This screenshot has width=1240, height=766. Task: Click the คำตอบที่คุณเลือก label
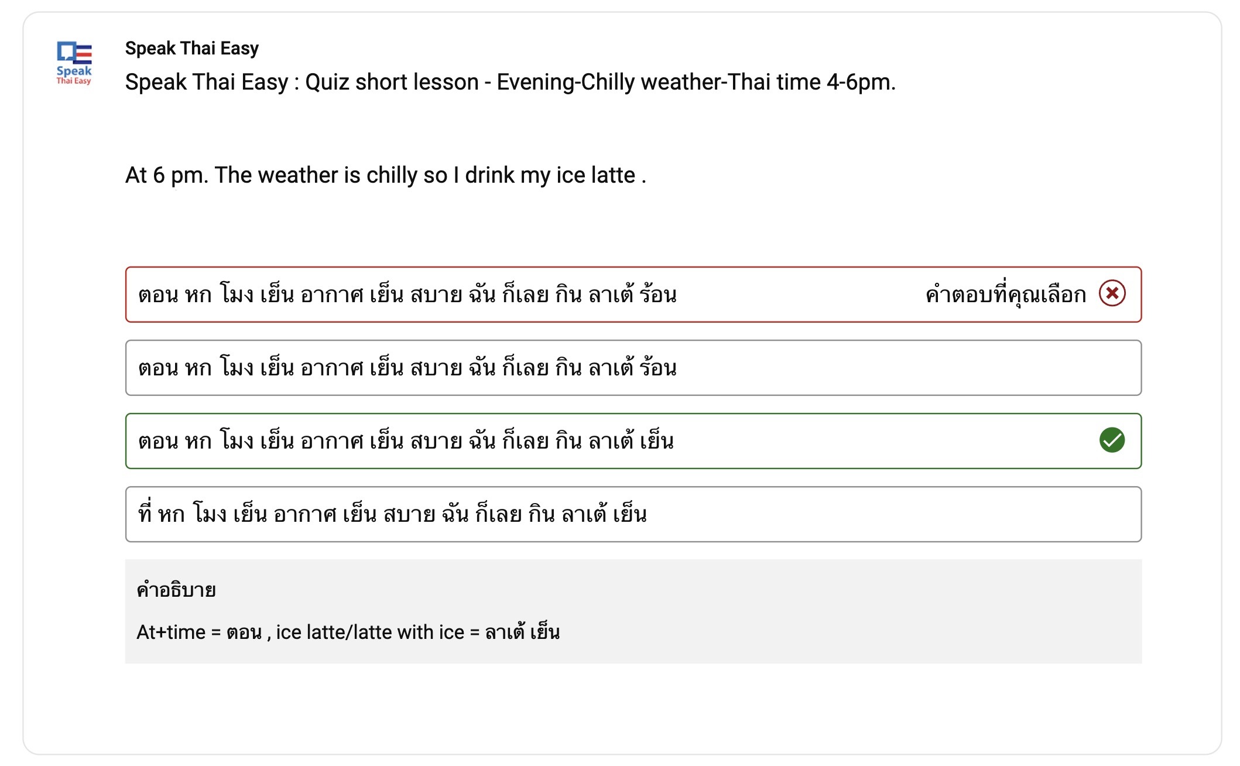pyautogui.click(x=1006, y=294)
